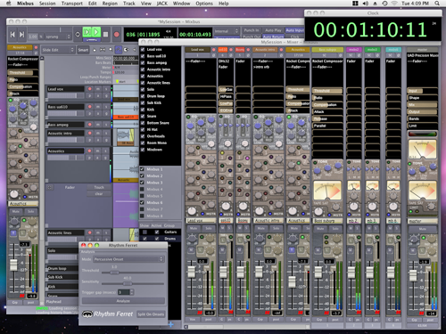Viewport: 446px width, 334px height.
Task: Click the Lead vox mixer fader handle
Action: point(191,272)
